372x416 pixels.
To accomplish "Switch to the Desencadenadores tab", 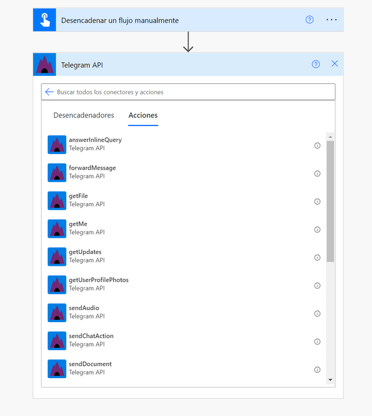I will pos(84,115).
